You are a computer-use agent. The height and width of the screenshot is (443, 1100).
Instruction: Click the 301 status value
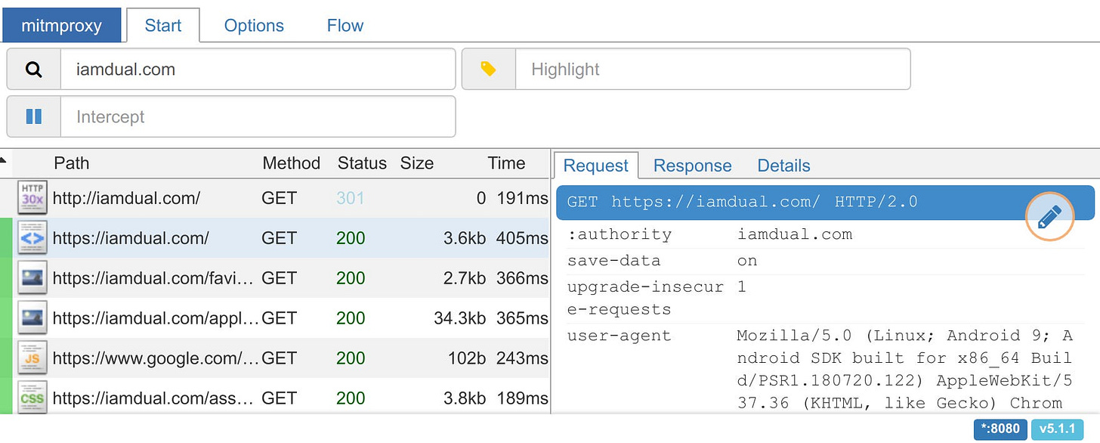click(x=351, y=198)
